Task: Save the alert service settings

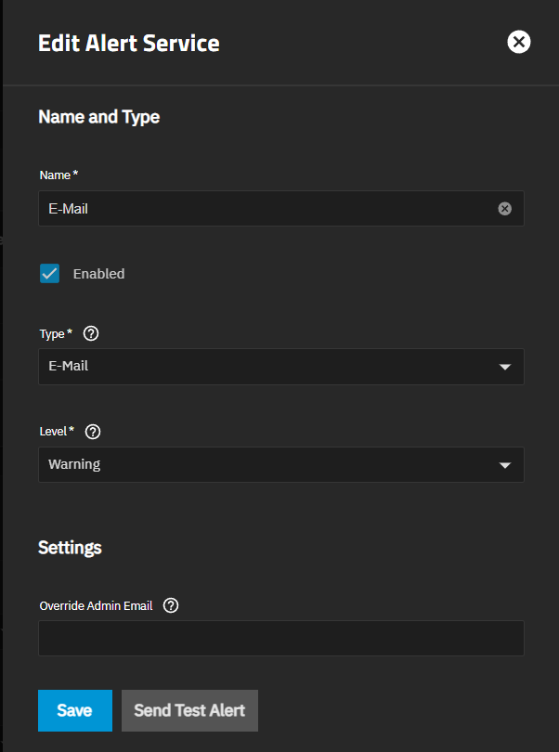Action: (x=74, y=710)
